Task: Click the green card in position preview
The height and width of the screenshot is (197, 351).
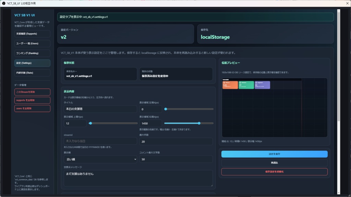Action: click(246, 85)
